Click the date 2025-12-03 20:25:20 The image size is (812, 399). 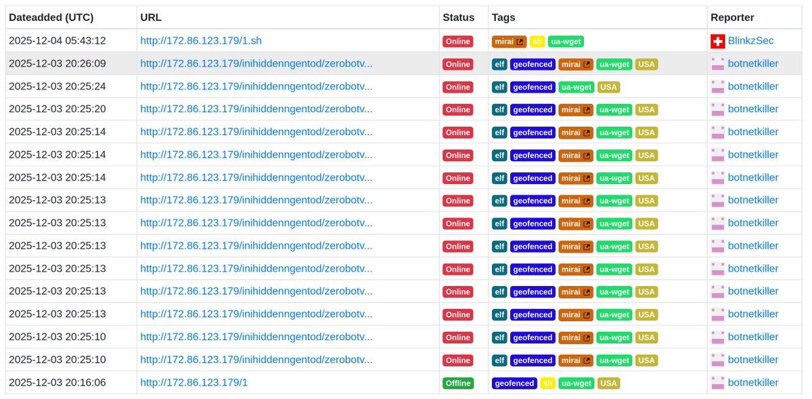pos(58,109)
